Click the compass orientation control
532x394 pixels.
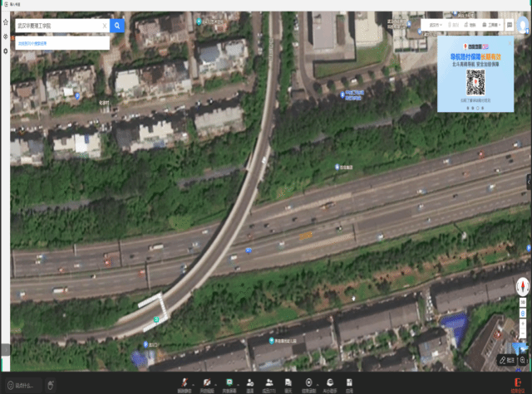[x=522, y=286]
